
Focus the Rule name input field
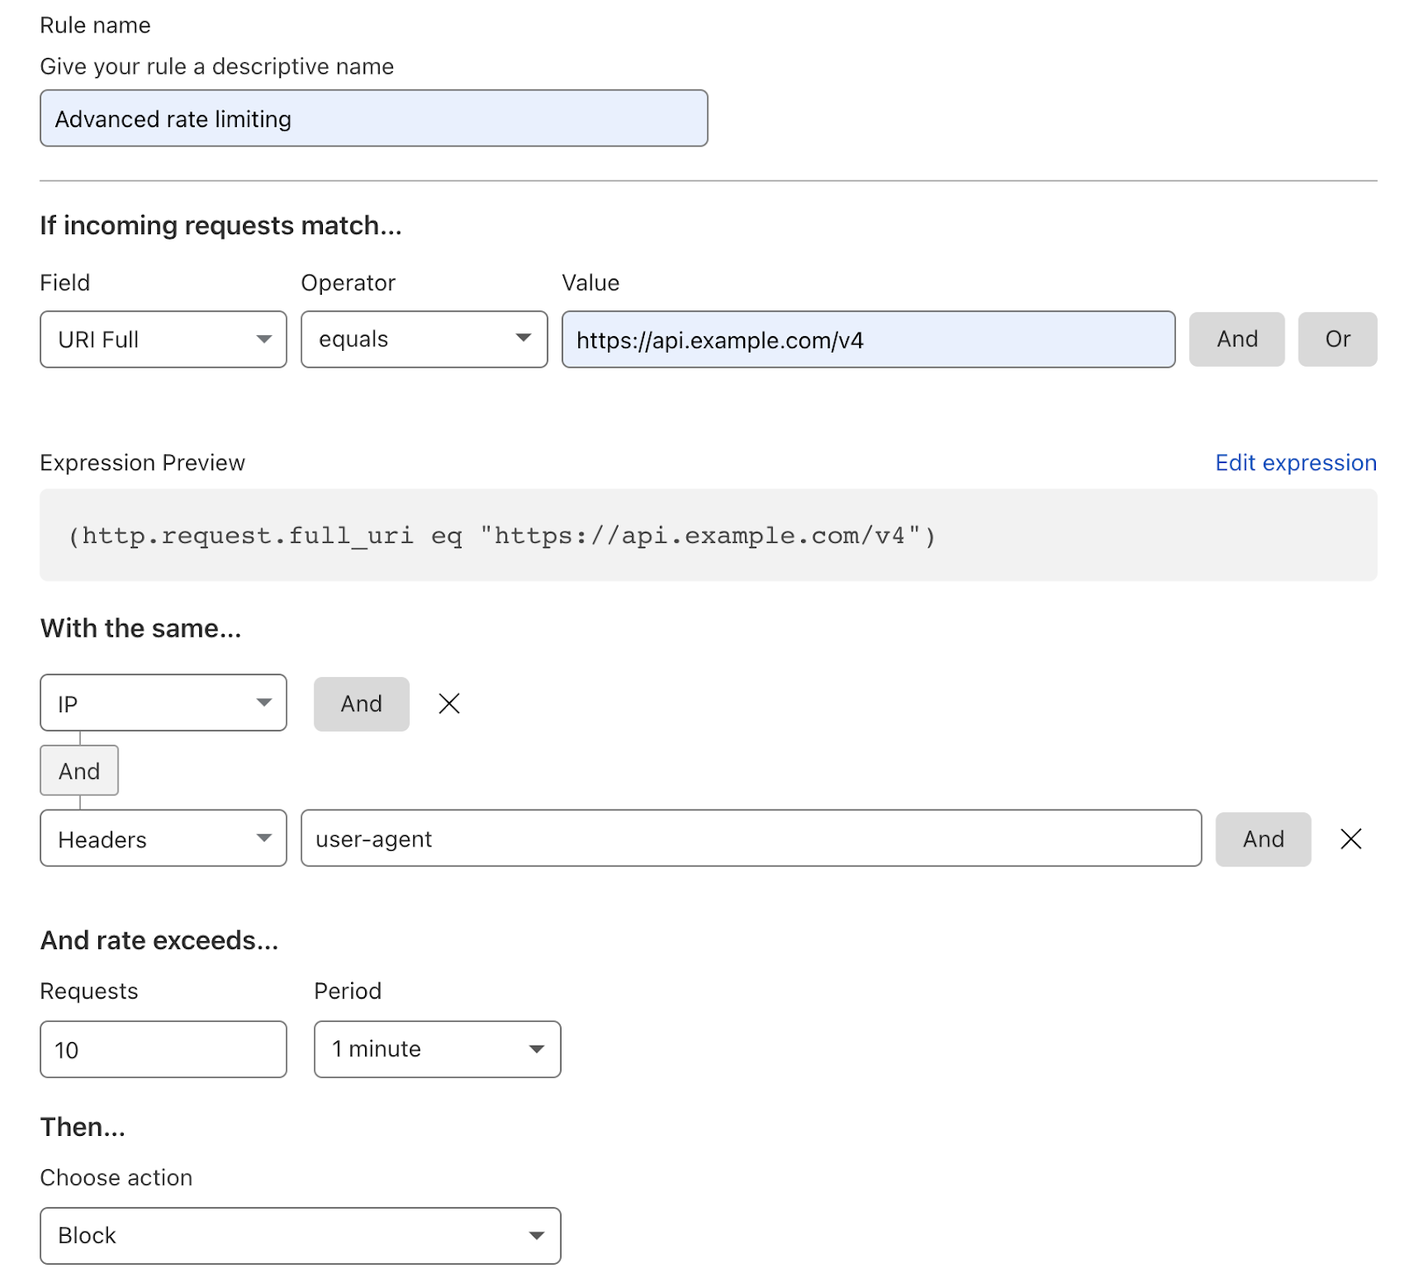(x=374, y=118)
